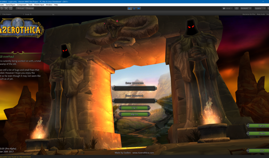Pause play mode
Image resolution: width=269 pixels, height=158 pixels.
point(134,9)
